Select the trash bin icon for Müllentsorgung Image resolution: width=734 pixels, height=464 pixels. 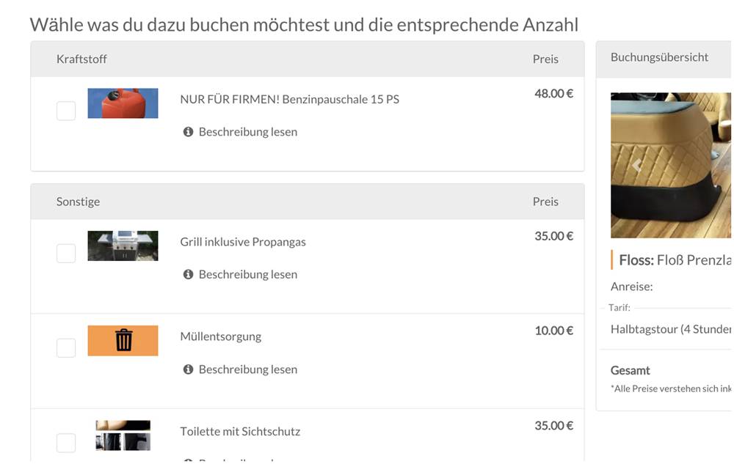pyautogui.click(x=123, y=340)
